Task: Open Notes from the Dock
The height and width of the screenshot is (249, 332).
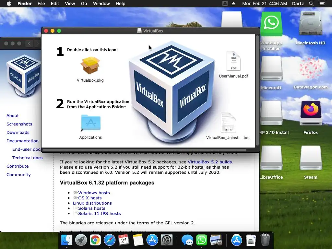Action: tap(138, 240)
